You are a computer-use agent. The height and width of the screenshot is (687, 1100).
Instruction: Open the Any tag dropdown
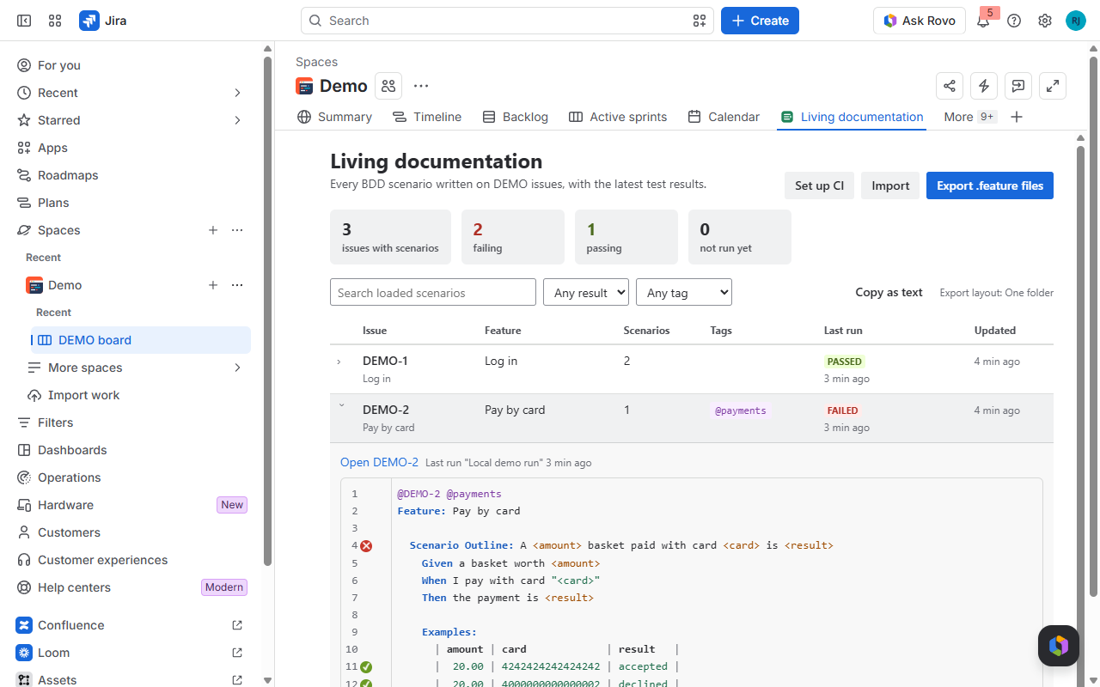tap(684, 292)
